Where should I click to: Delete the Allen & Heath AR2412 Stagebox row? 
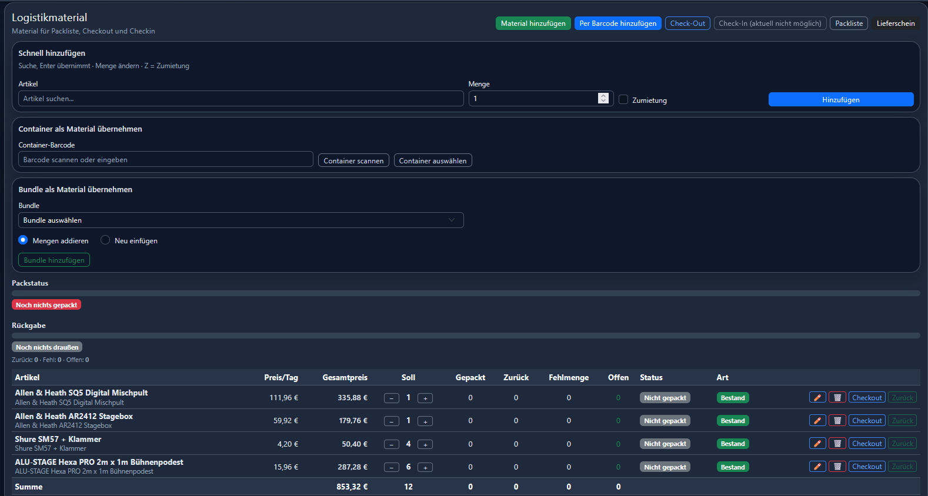point(837,420)
